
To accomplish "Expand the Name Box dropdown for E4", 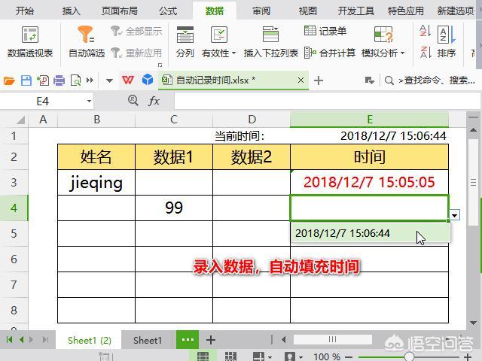I will pos(89,101).
